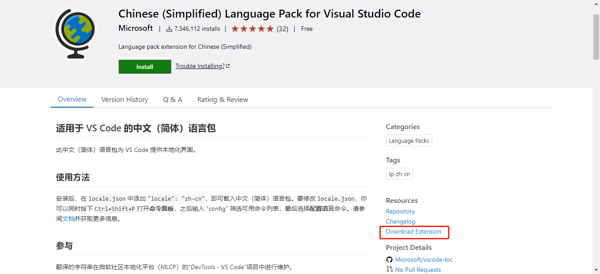The height and width of the screenshot is (274, 600).
Task: Click the GitHub icon beside Microsoft/vscode-loc
Action: (389, 260)
